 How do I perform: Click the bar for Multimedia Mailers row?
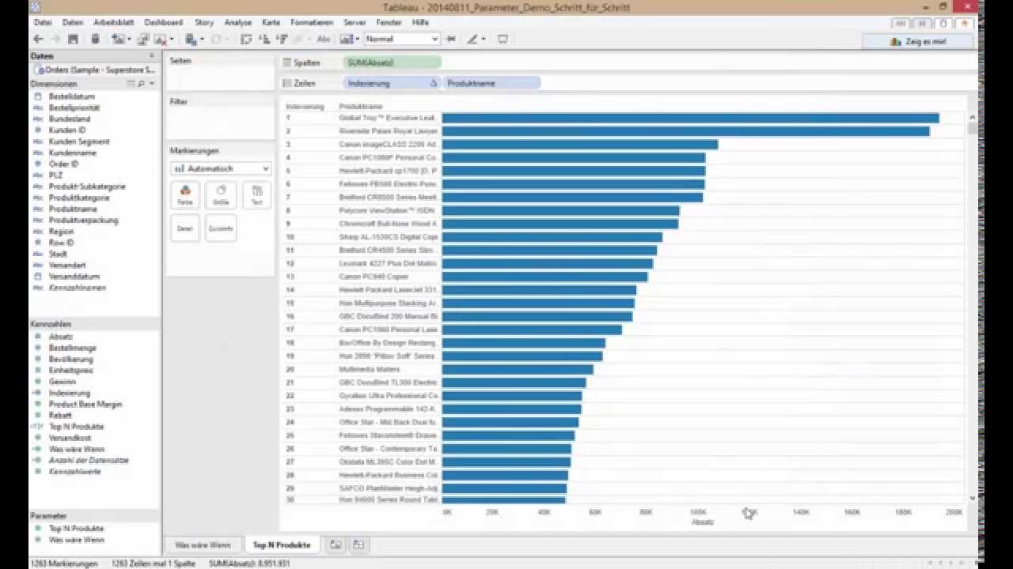pyautogui.click(x=517, y=369)
